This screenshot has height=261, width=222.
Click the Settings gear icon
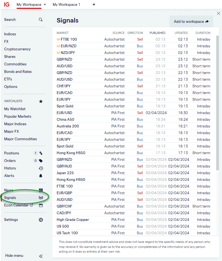(x=41, y=220)
